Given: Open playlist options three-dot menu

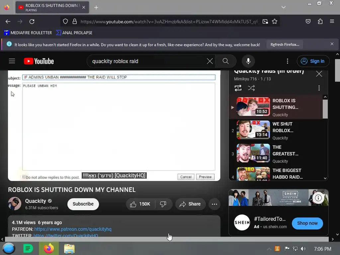Looking at the screenshot, I should tap(319, 88).
